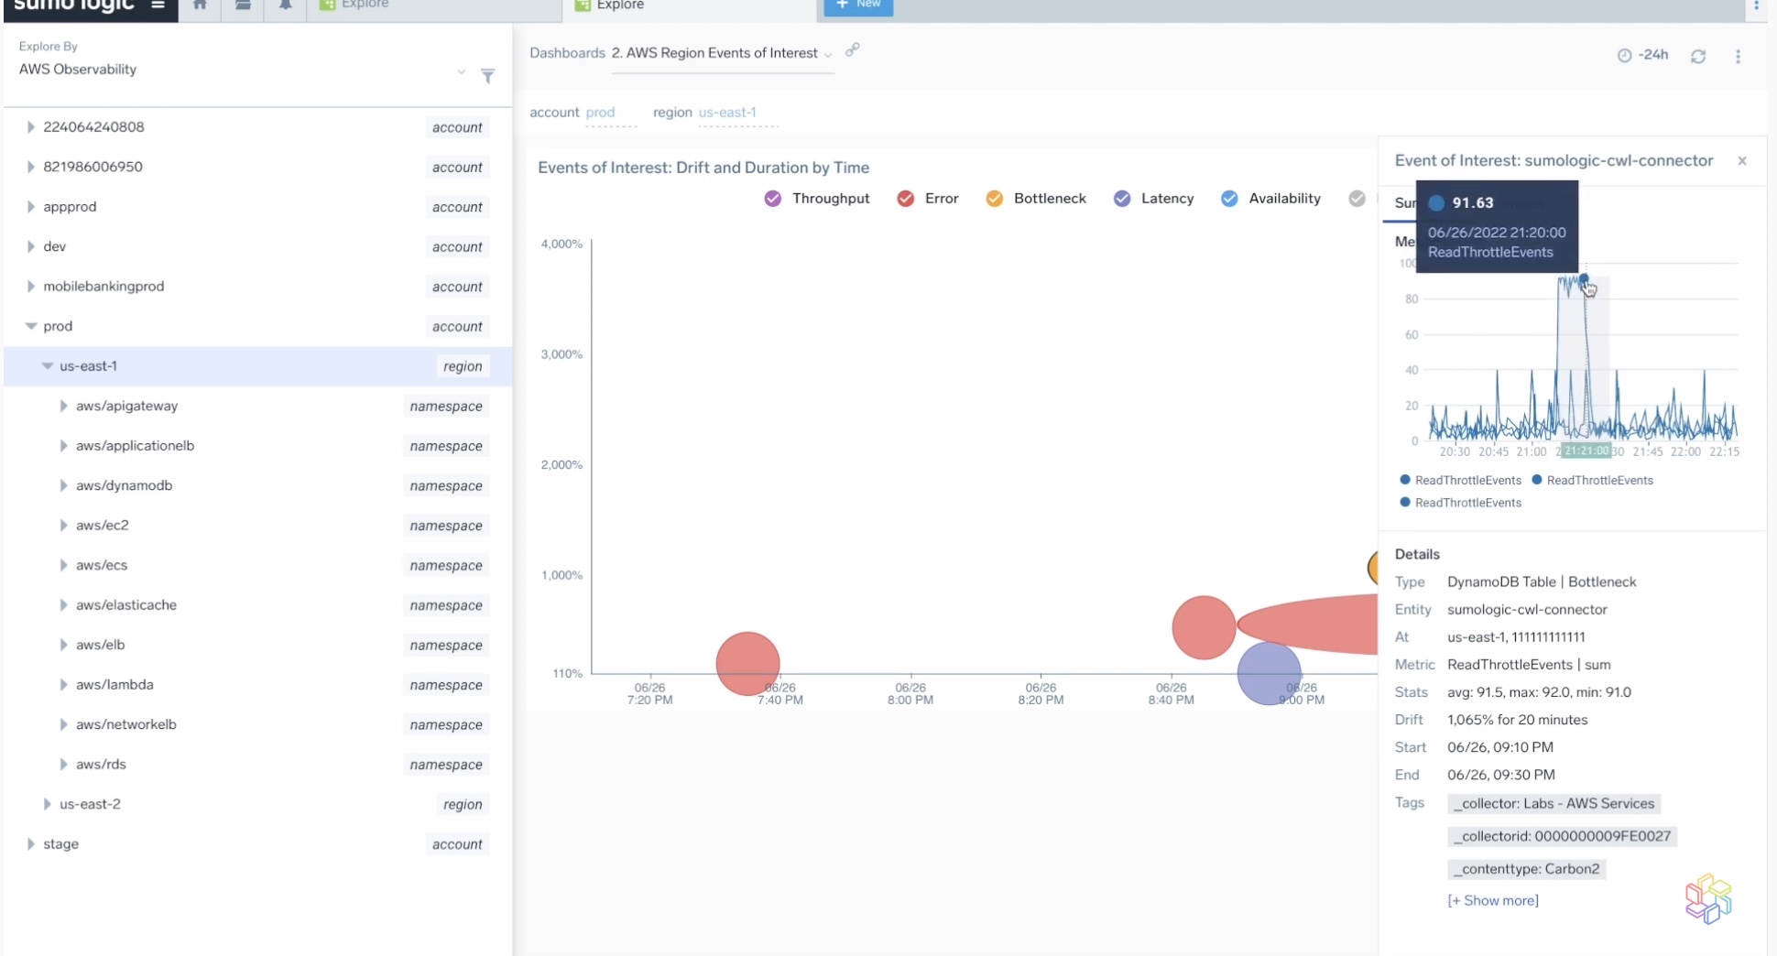Expand the aws/dynamodb namespace
1777x956 pixels.
(63, 486)
